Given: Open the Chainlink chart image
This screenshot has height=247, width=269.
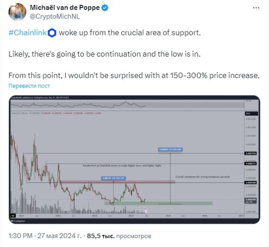Looking at the screenshot, I should [x=134, y=159].
